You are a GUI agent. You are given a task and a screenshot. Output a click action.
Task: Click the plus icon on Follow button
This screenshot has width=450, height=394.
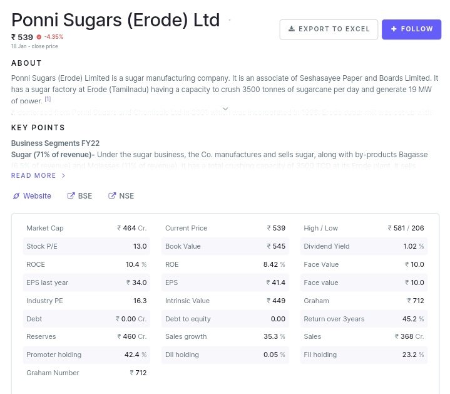coord(394,29)
